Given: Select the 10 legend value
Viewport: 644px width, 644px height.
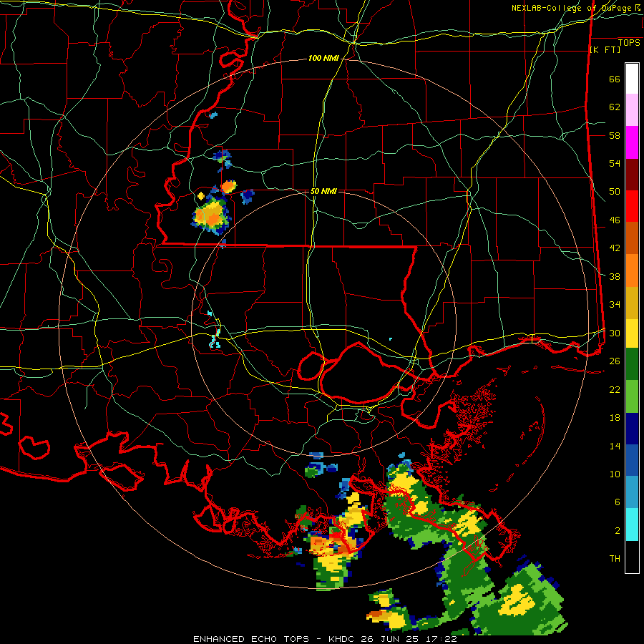Looking at the screenshot, I should [x=615, y=474].
